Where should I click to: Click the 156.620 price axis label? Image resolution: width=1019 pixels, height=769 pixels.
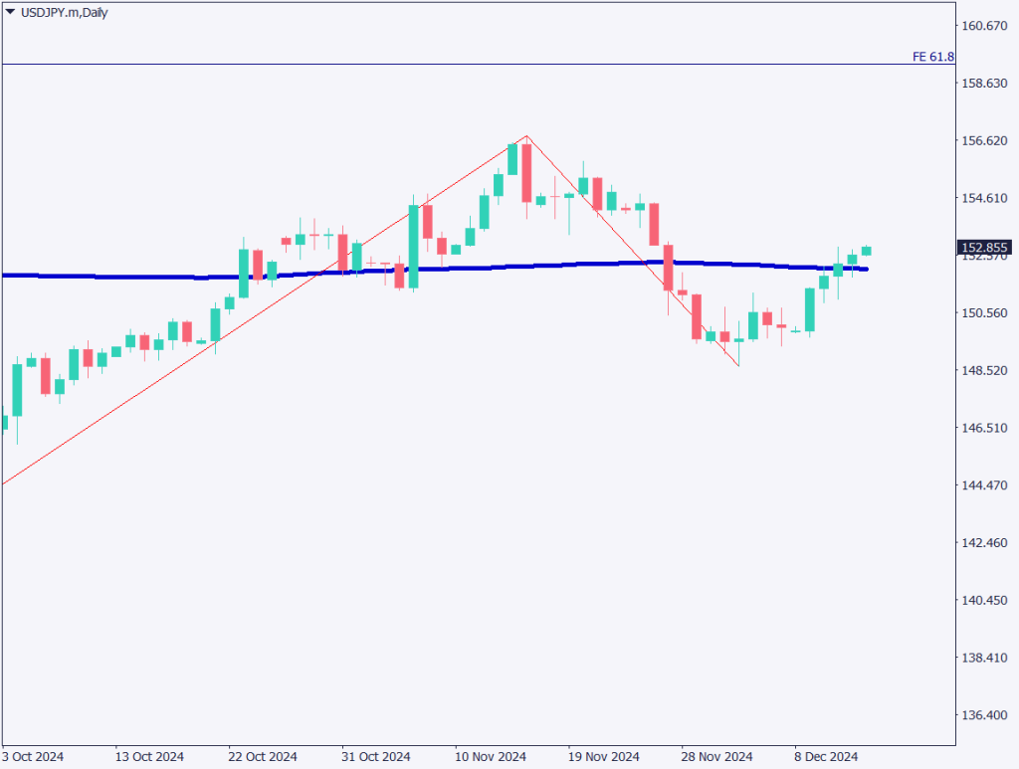click(x=983, y=141)
